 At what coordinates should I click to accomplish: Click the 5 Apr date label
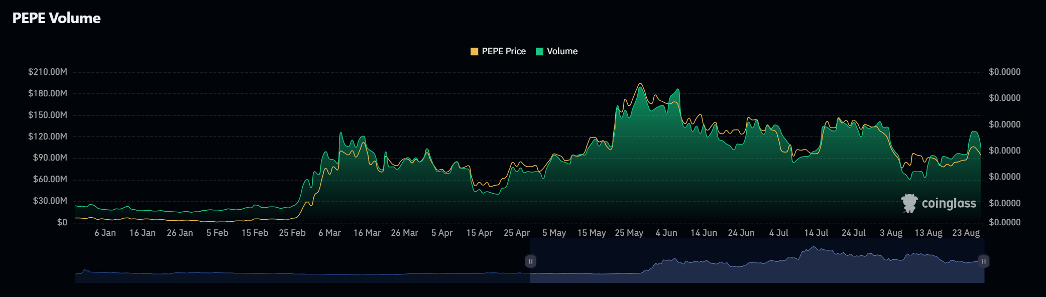coord(442,233)
